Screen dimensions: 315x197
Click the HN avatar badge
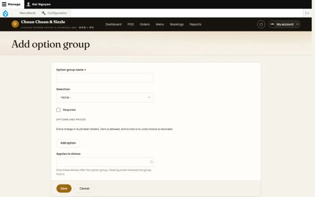(272, 24)
